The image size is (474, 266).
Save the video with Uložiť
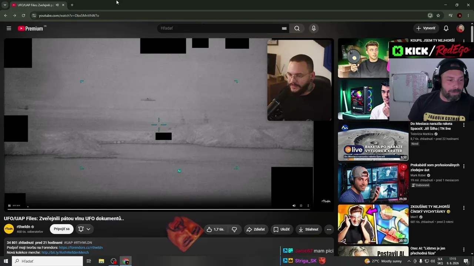point(282,229)
